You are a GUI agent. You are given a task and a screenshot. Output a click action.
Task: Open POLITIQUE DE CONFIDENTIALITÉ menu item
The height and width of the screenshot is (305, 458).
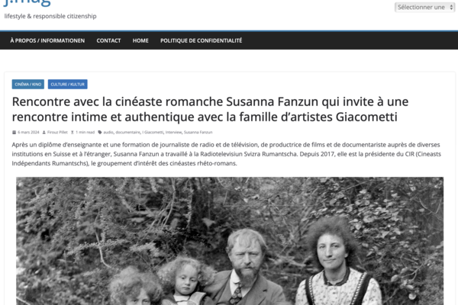pyautogui.click(x=201, y=40)
